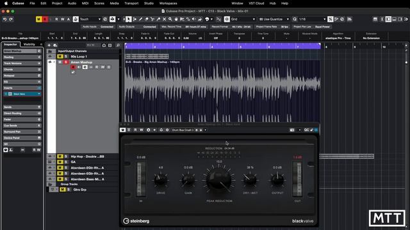Click the Drive knob in Black Valve
410x230 pixels.
[x=161, y=180]
